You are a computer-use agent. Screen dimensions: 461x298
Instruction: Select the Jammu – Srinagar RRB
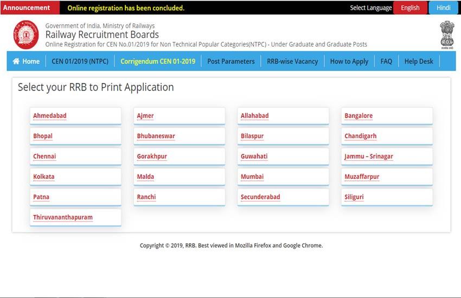pyautogui.click(x=368, y=157)
